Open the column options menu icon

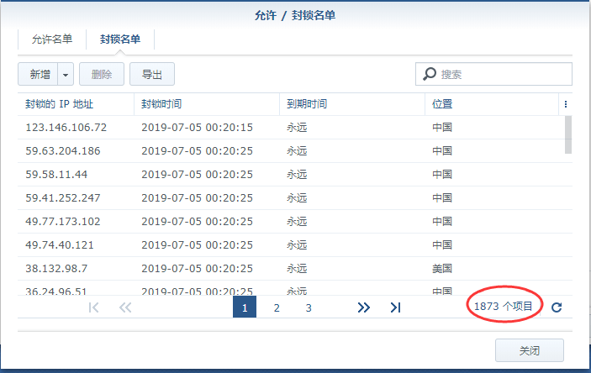tap(566, 104)
